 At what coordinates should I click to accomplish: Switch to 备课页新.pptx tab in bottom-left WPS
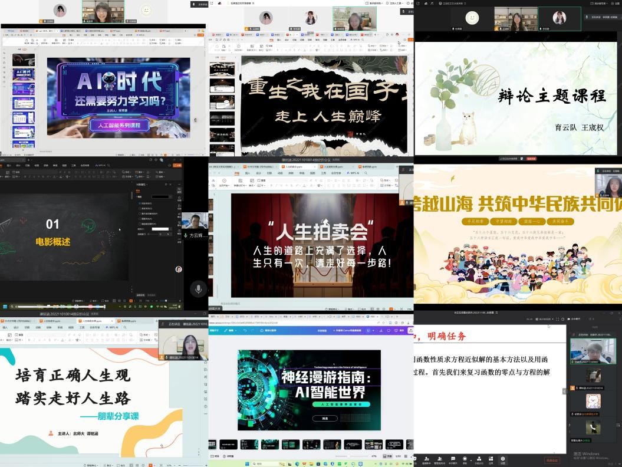point(126,321)
